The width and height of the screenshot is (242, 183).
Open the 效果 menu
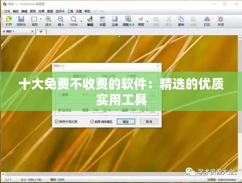click(x=41, y=11)
